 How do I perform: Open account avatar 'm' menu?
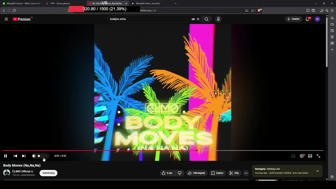pyautogui.click(x=317, y=19)
